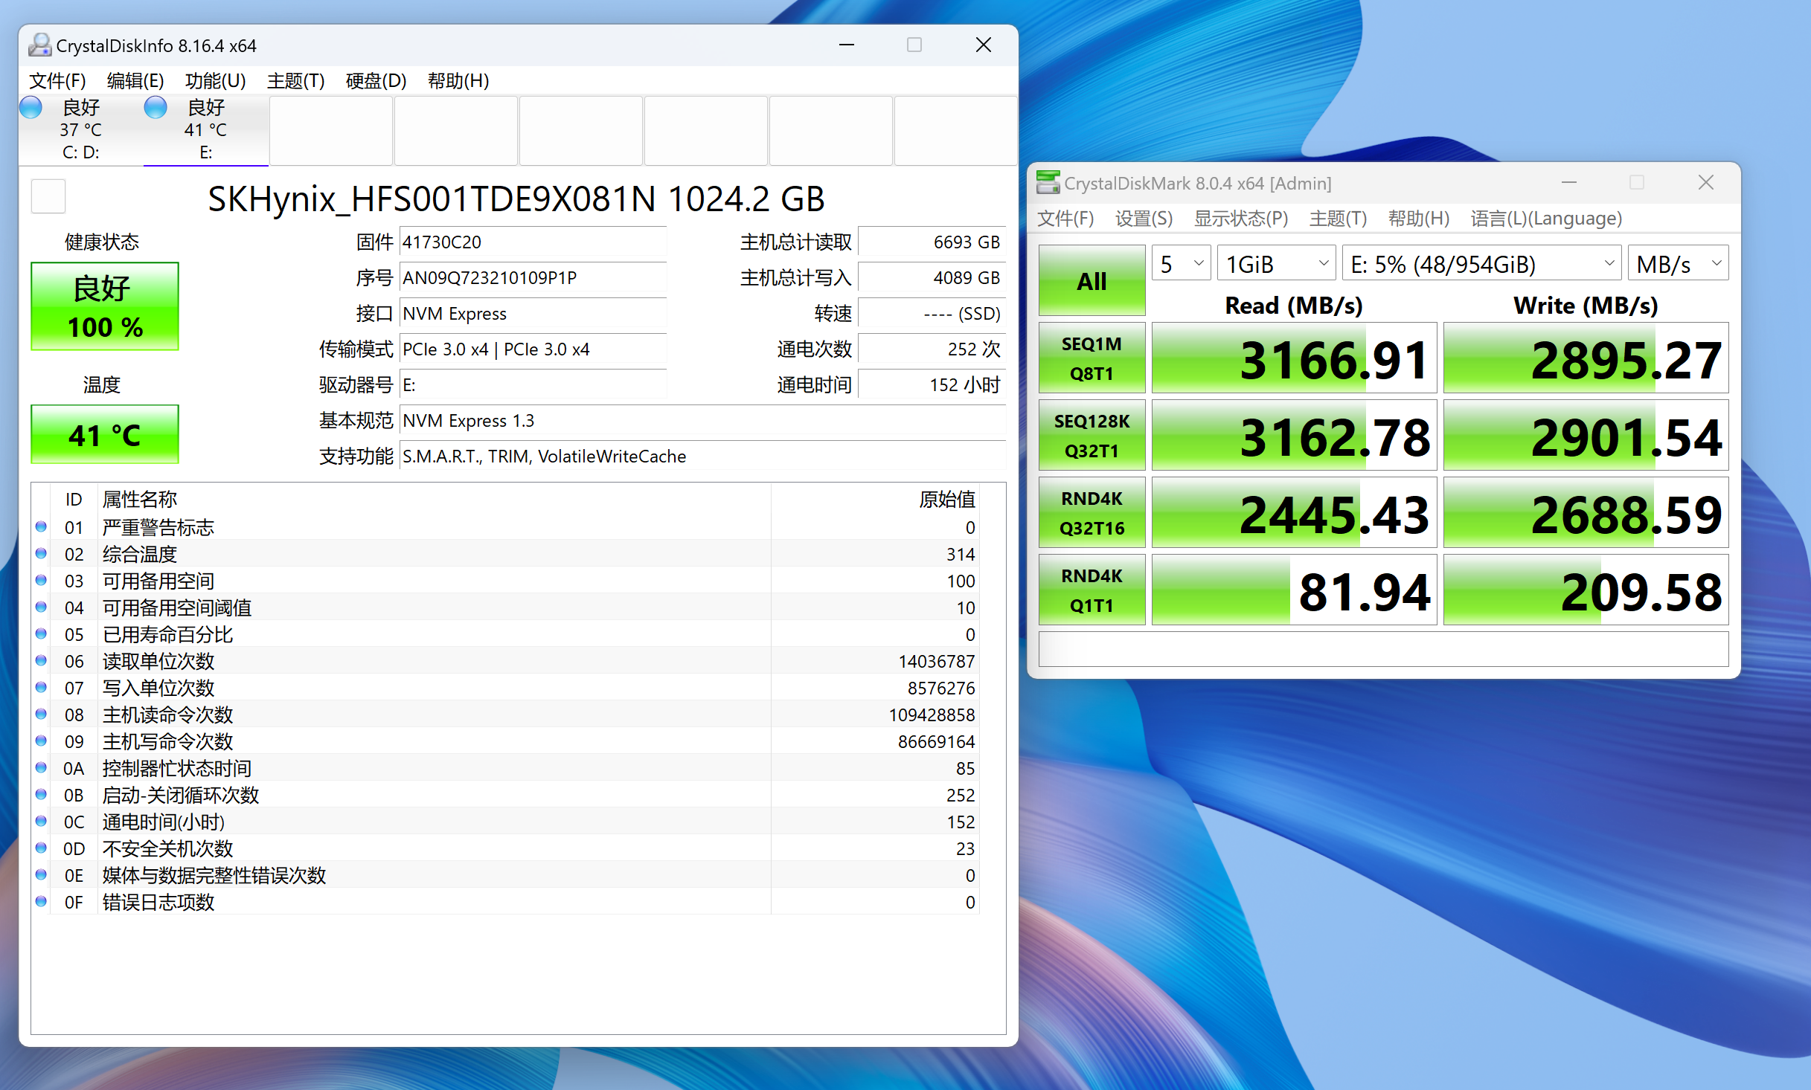
Task: Click the green 41°C temperature indicator
Action: (104, 433)
